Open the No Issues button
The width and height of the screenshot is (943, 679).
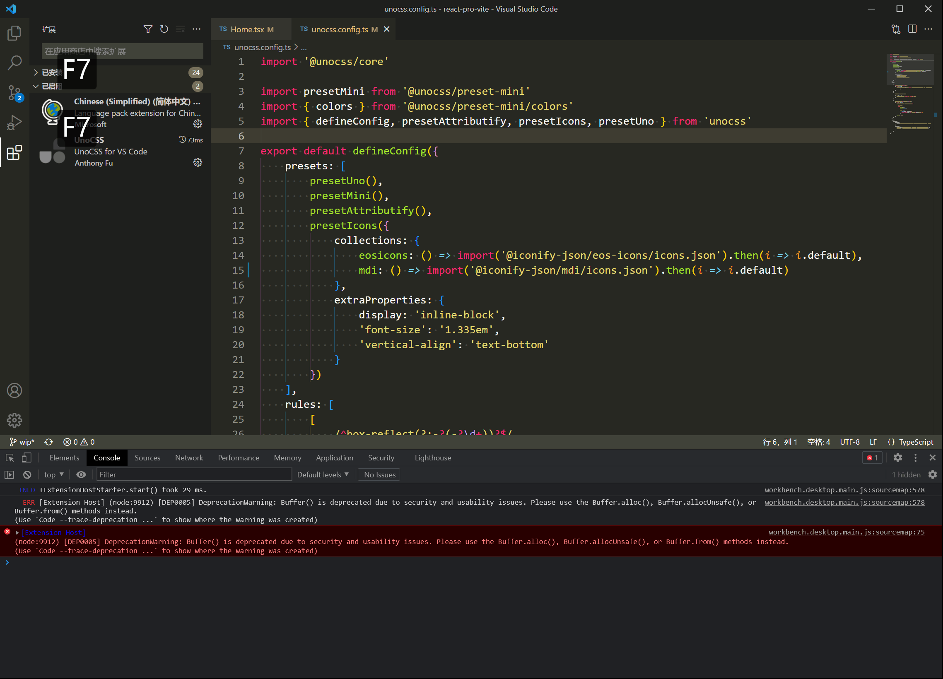380,474
